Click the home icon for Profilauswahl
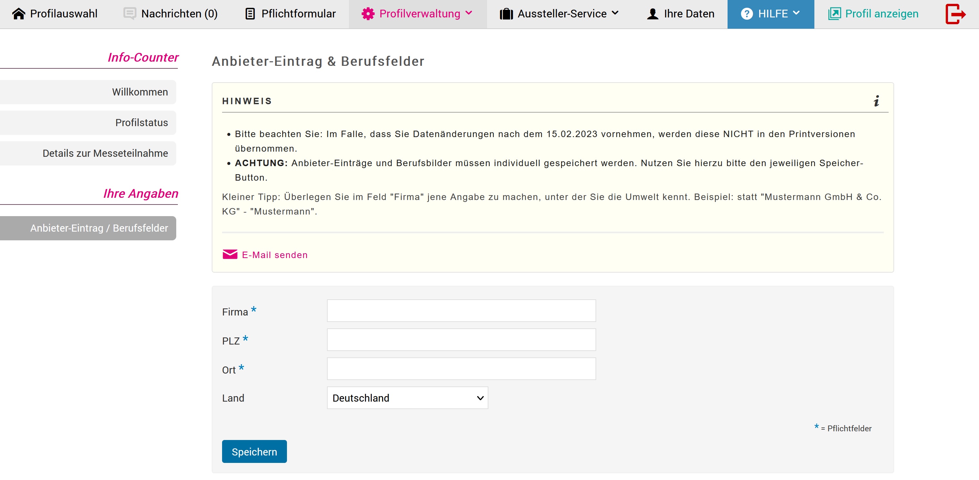 [19, 14]
